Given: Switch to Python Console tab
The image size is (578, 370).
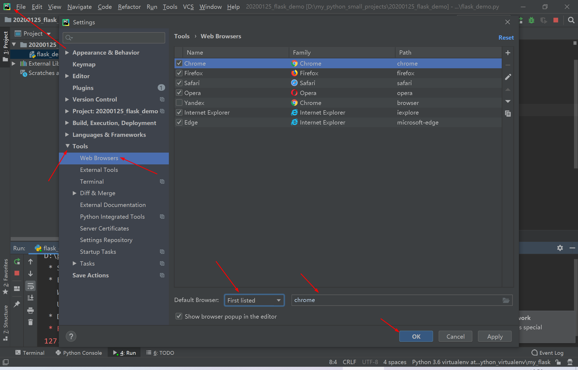Looking at the screenshot, I should click(79, 353).
